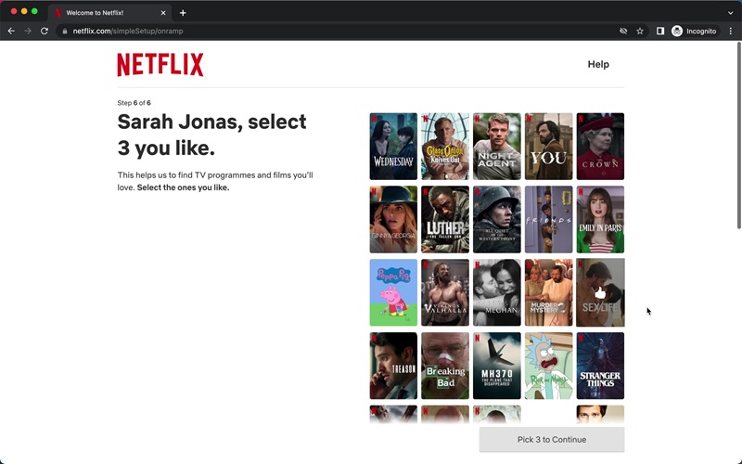
Task: Open the browser side panel icon
Action: tap(660, 32)
